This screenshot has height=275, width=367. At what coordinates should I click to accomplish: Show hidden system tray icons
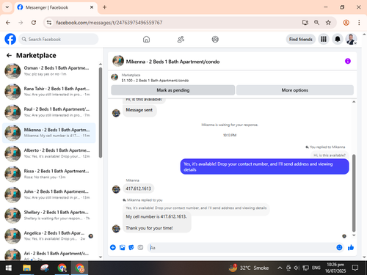tap(280, 268)
